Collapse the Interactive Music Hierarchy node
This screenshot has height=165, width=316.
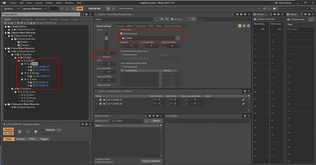point(6,104)
